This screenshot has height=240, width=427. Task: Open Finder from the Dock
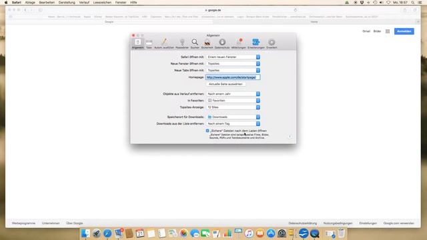(85, 233)
